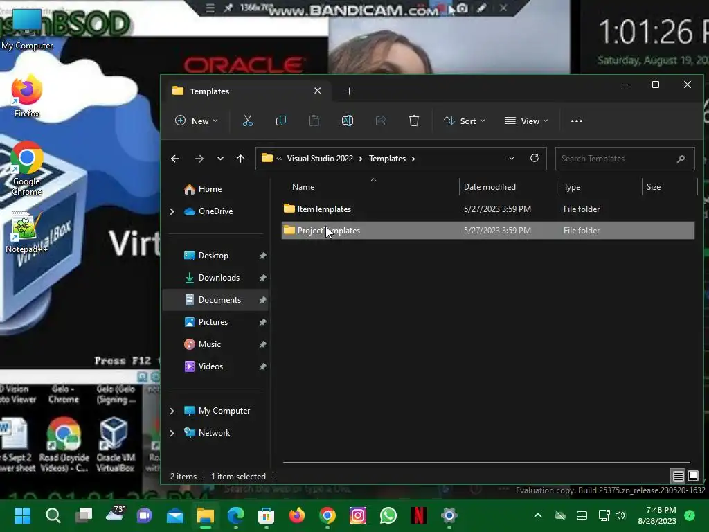709x532 pixels.
Task: Unpin Pictures using its pin icon
Action: click(x=262, y=322)
